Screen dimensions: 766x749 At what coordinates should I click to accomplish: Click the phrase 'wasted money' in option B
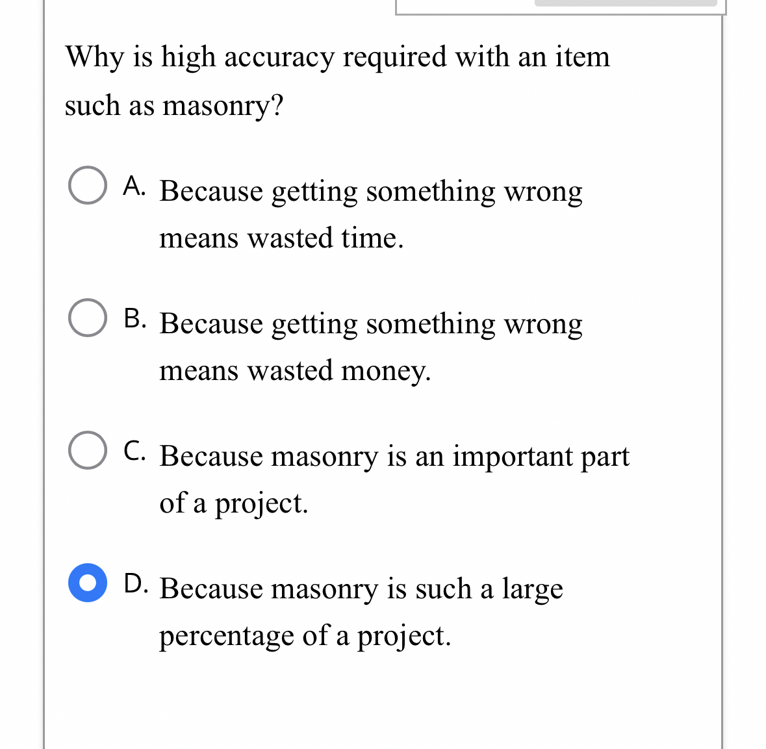[338, 371]
